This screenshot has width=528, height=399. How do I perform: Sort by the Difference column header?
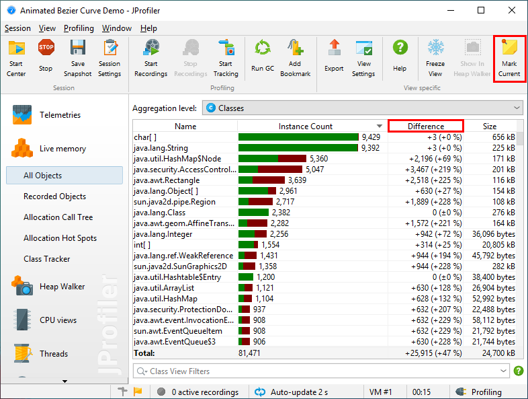[x=426, y=126]
